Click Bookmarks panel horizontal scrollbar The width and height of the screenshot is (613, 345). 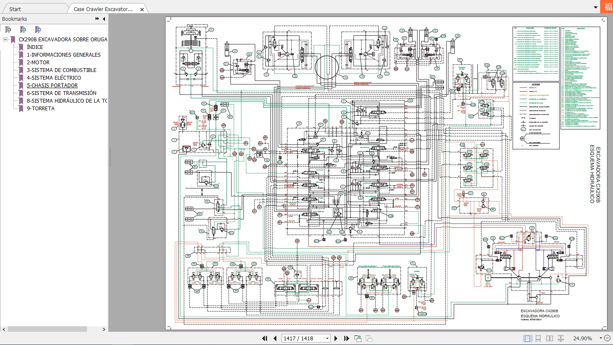coord(47,329)
